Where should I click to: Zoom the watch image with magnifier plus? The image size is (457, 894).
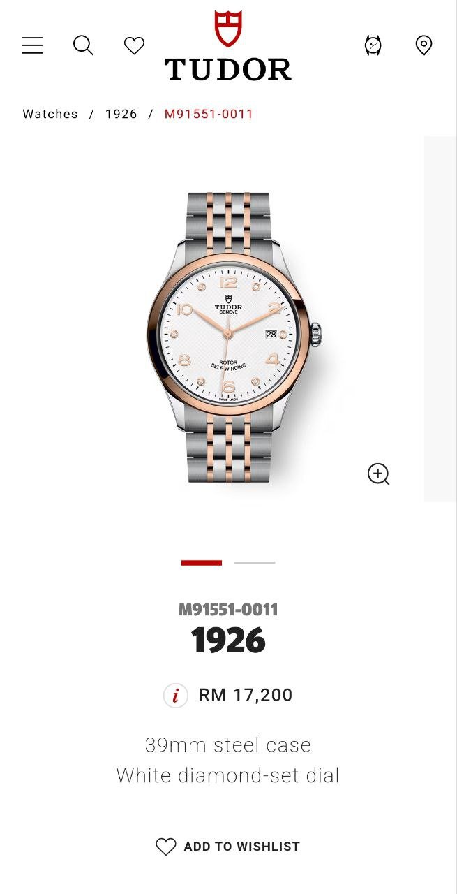coord(378,474)
